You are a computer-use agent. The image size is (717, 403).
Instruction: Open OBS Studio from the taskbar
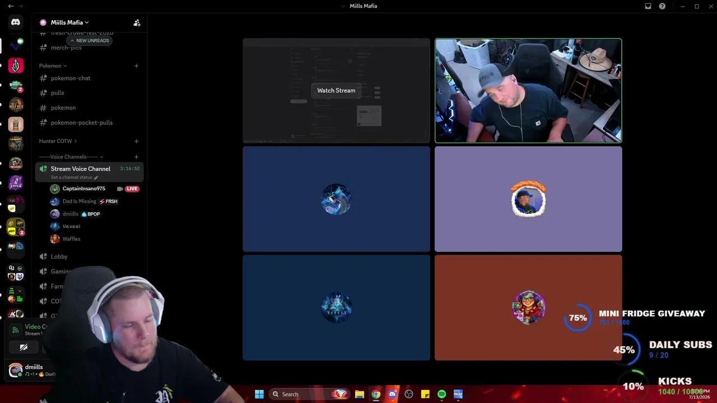click(x=409, y=394)
